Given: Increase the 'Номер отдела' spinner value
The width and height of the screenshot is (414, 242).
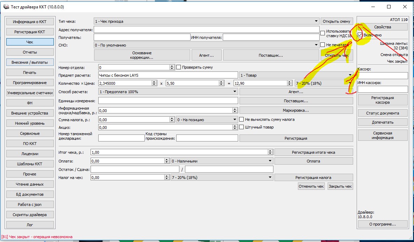Looking at the screenshot, I should (172, 66).
